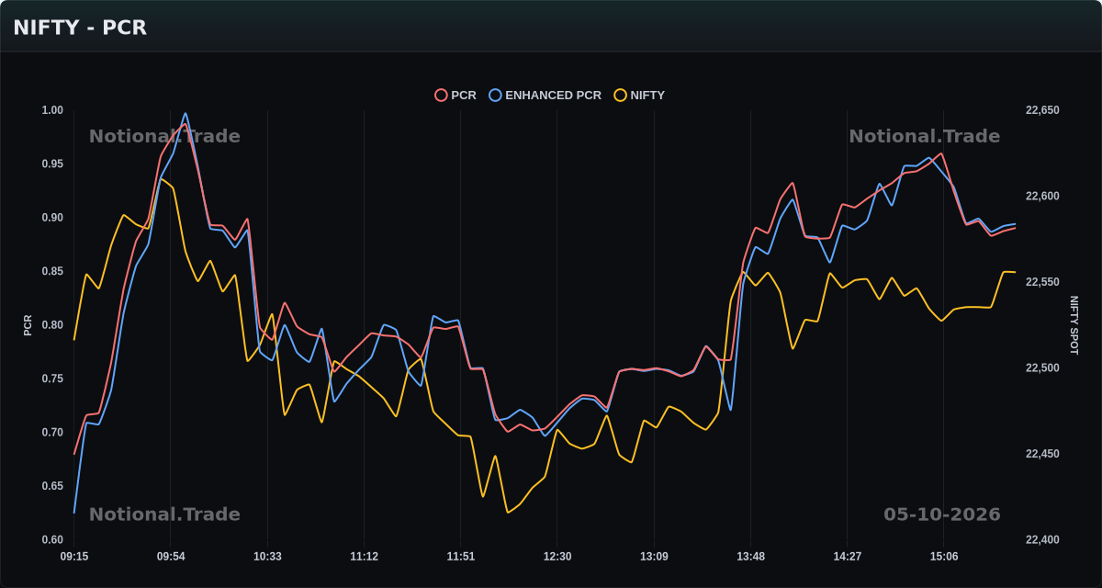Toggle the ENHANCED PCR legend entry
Viewport: 1102px width, 588px height.
[545, 96]
